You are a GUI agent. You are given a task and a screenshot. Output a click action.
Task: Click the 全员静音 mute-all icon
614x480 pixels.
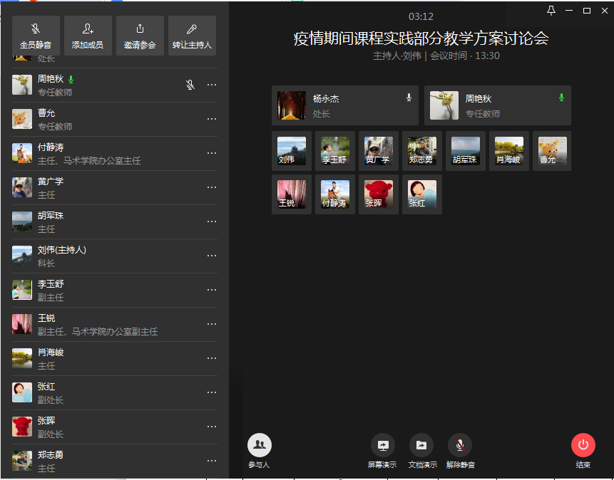pyautogui.click(x=36, y=29)
